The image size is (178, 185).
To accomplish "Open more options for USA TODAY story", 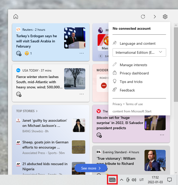I will (82, 94).
